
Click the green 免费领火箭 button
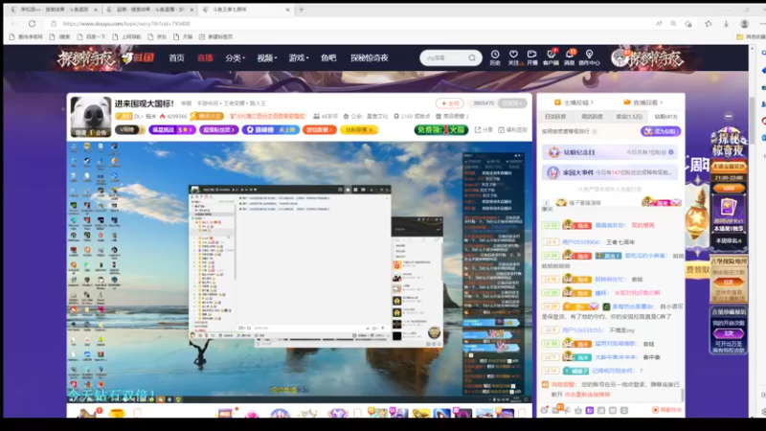[441, 129]
